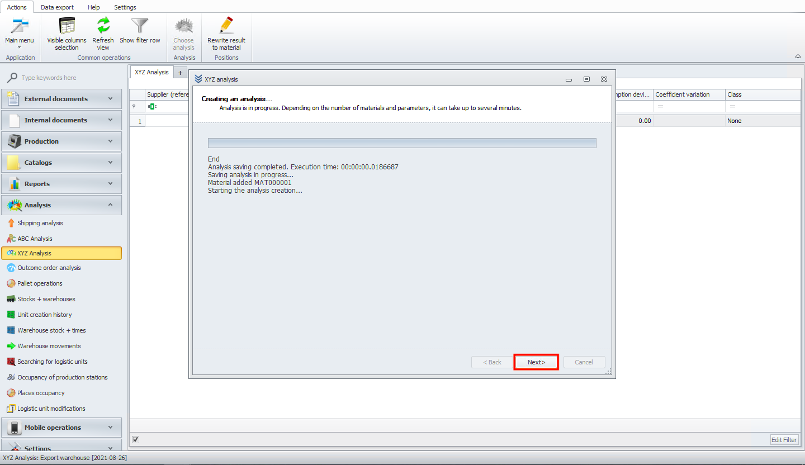Expand Mobile operations section

(x=61, y=428)
